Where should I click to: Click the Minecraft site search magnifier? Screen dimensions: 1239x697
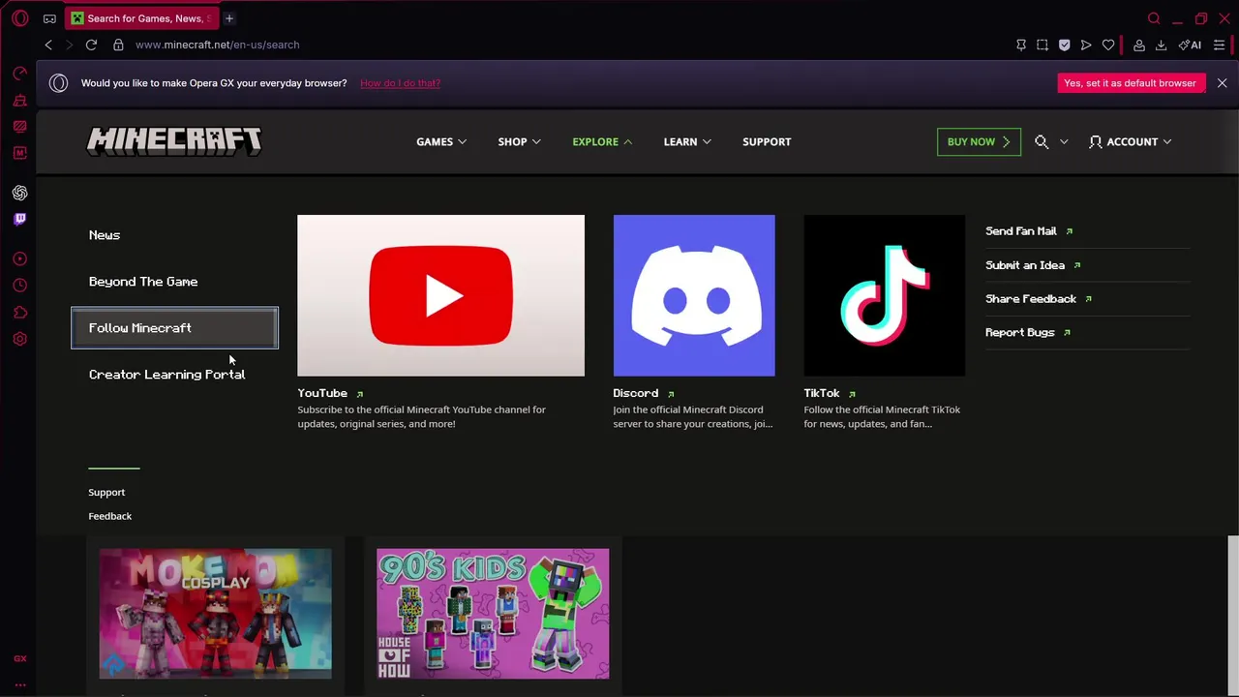pos(1042,141)
